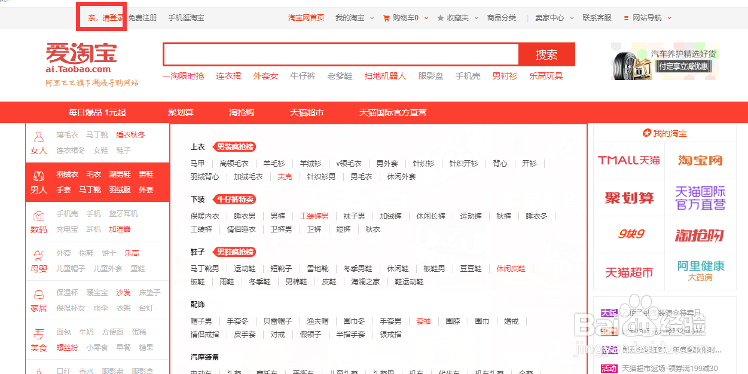The height and width of the screenshot is (374, 748).
Task: Expand the 收藏夹 dropdown
Action: [477, 18]
